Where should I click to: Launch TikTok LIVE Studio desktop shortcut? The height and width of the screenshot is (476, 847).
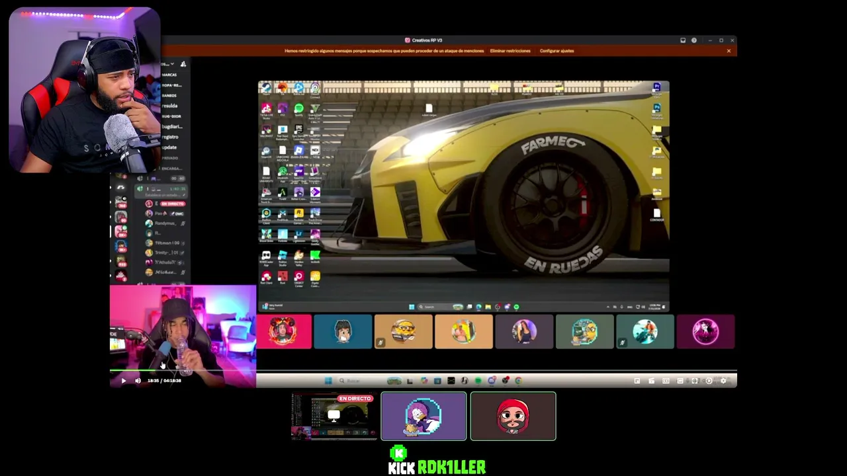(x=266, y=110)
